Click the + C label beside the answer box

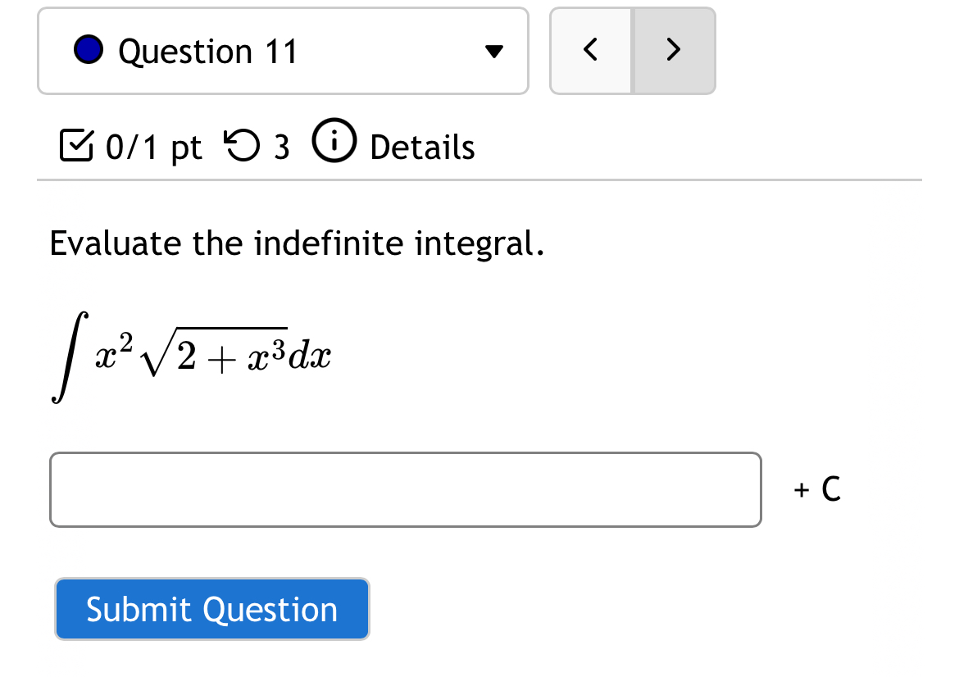click(815, 489)
